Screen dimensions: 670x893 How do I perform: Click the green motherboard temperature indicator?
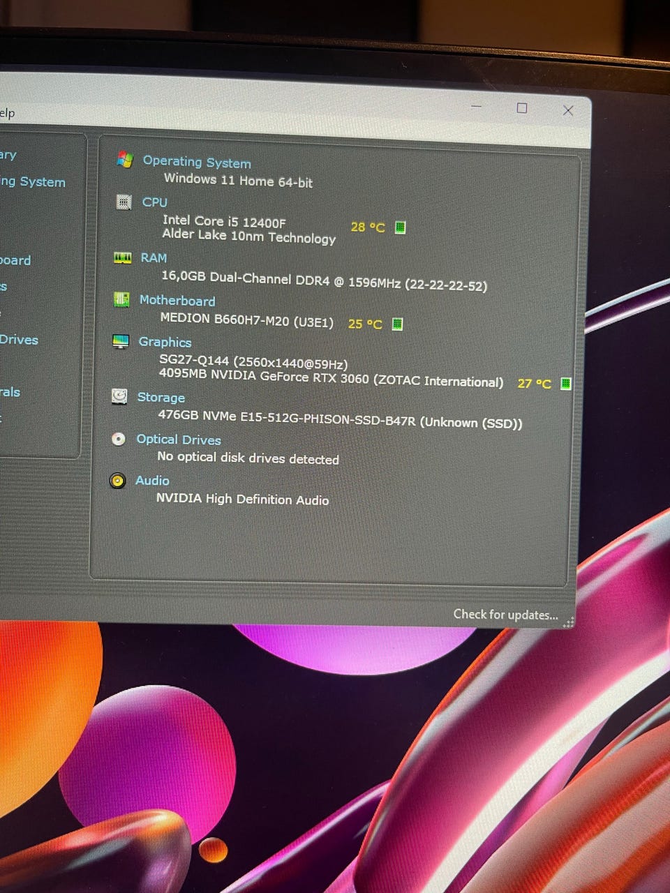coord(397,324)
